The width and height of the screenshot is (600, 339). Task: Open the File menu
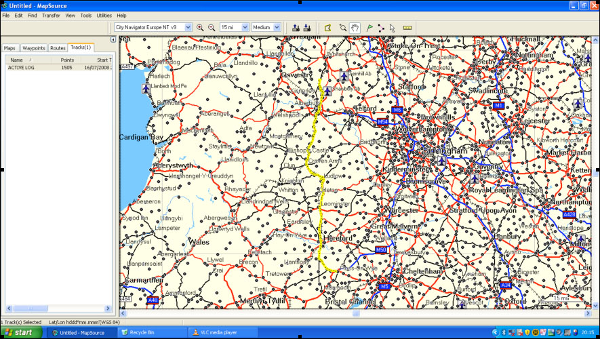click(5, 16)
